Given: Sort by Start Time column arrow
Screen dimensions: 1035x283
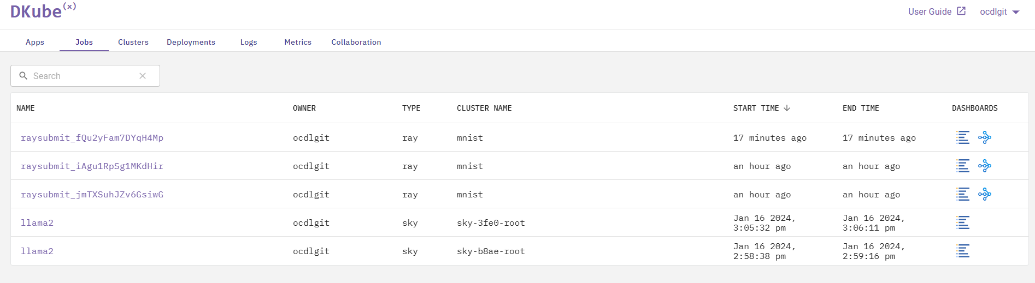Looking at the screenshot, I should [787, 108].
